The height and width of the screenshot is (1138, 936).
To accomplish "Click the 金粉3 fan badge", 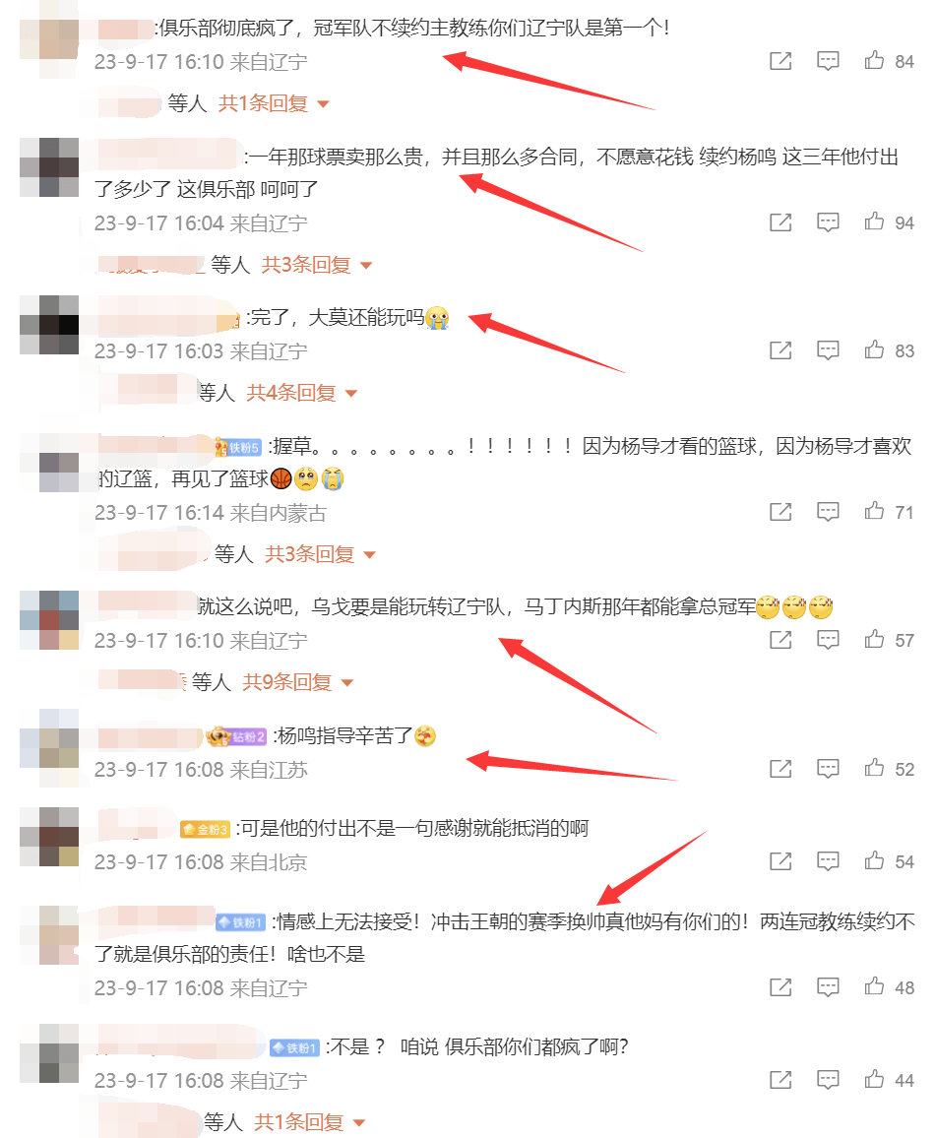I will pos(205,829).
